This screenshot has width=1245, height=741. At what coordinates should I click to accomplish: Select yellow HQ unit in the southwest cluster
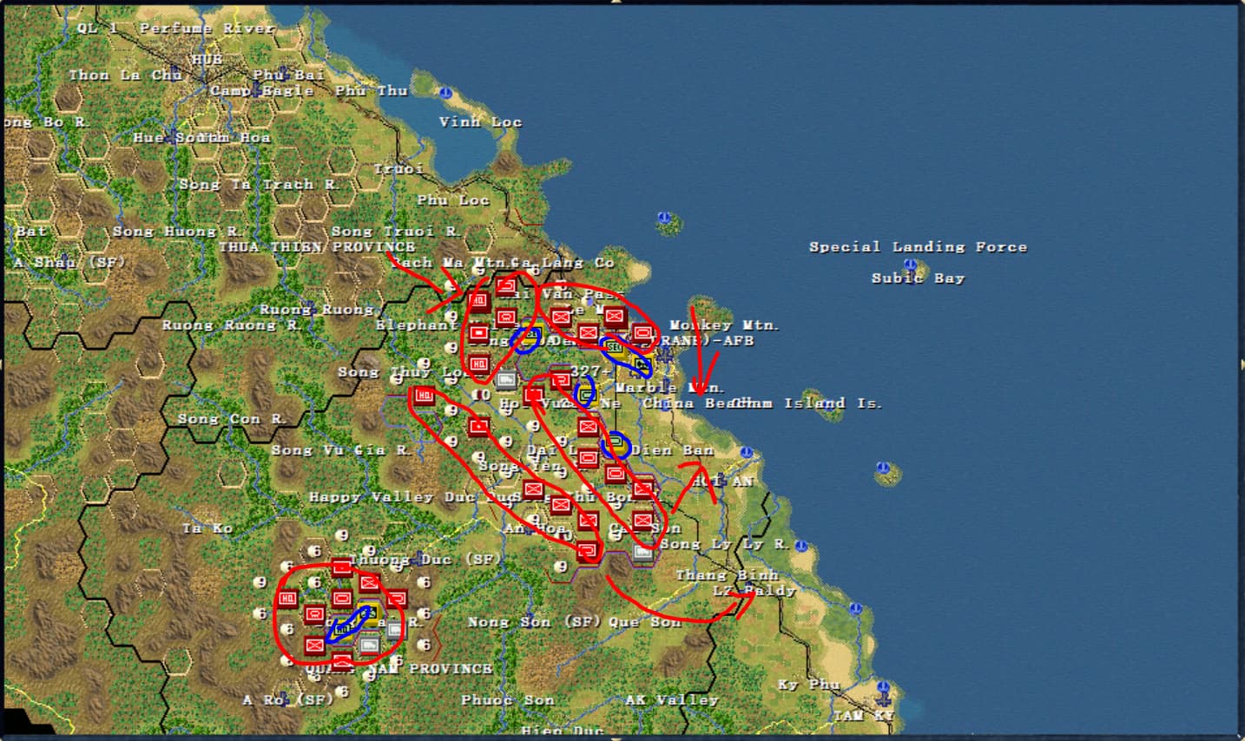(x=342, y=629)
